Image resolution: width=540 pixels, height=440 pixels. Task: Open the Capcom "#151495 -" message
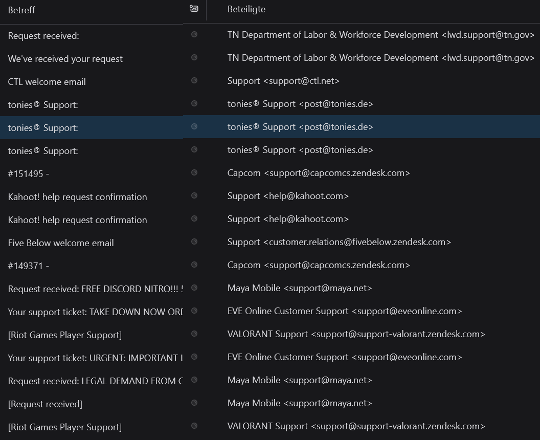[29, 173]
